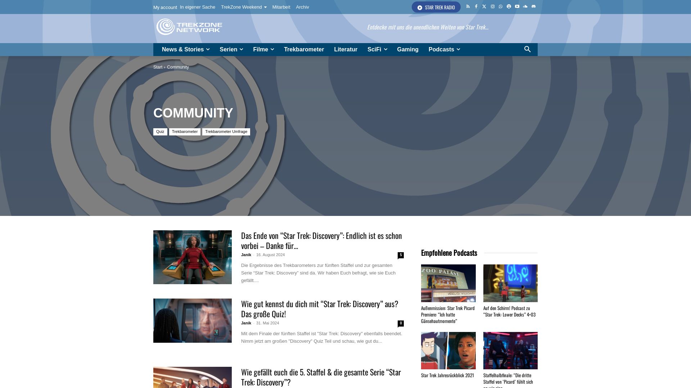
Task: Open the Mitarbeit link
Action: tap(281, 7)
